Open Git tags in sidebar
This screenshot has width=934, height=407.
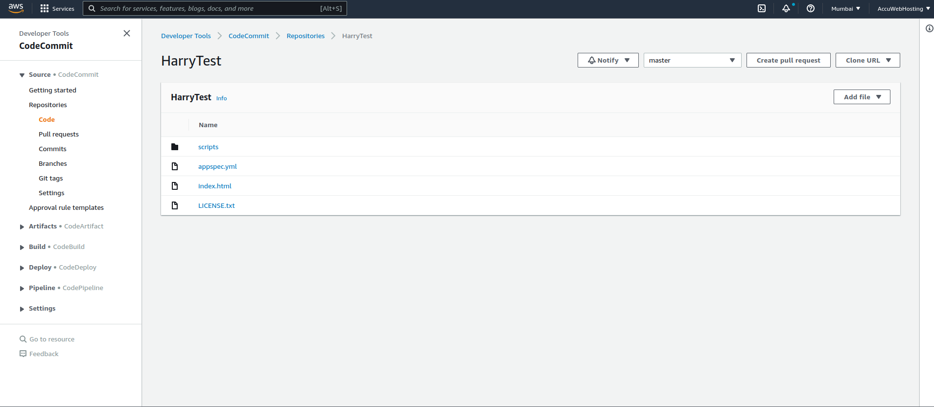click(x=51, y=178)
